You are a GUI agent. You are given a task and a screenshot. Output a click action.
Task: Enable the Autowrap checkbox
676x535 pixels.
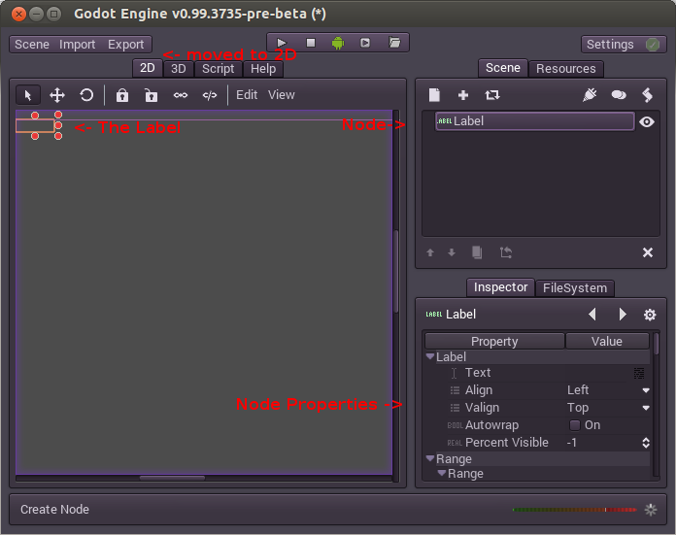pos(575,425)
